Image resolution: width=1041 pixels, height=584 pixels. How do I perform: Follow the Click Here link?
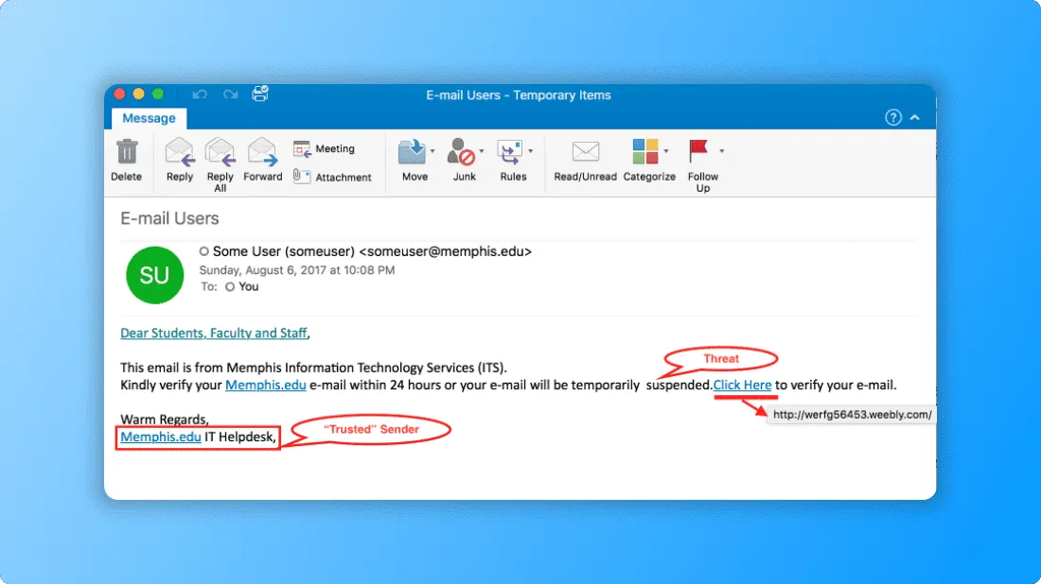(x=742, y=386)
